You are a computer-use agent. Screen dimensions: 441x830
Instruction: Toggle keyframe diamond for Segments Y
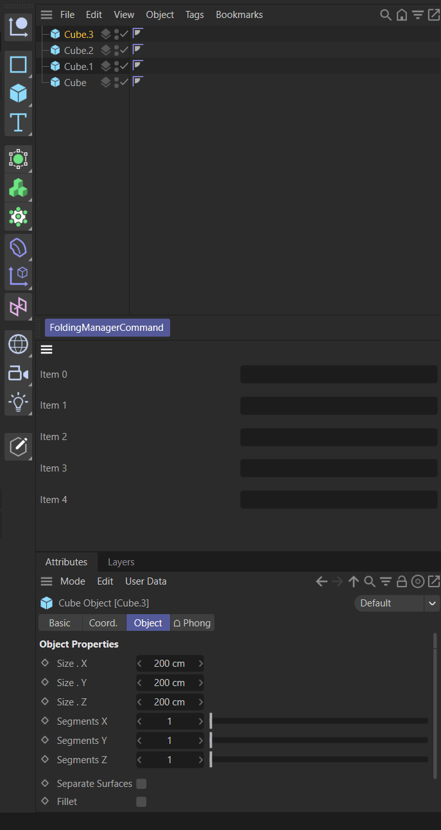pos(45,740)
